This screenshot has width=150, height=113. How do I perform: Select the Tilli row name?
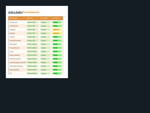click(x=11, y=73)
